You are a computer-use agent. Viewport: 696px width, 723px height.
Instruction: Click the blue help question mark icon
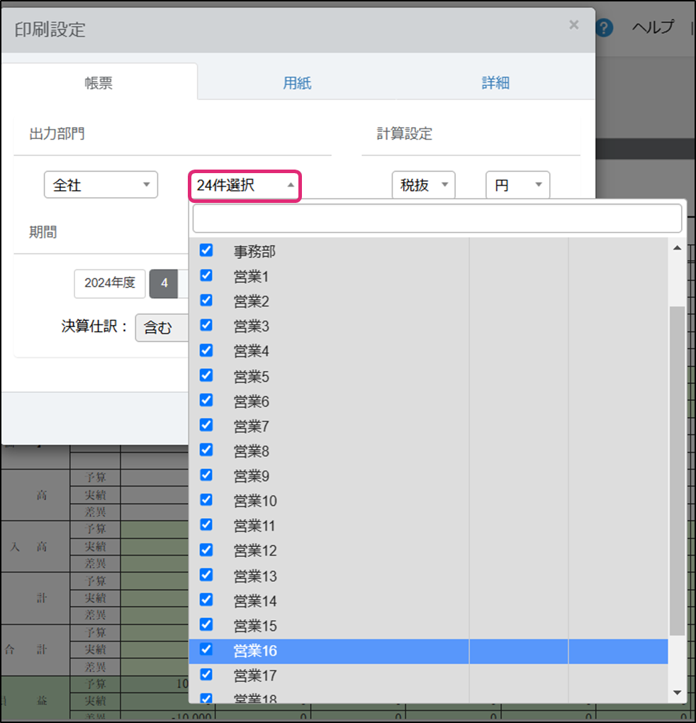tap(604, 28)
